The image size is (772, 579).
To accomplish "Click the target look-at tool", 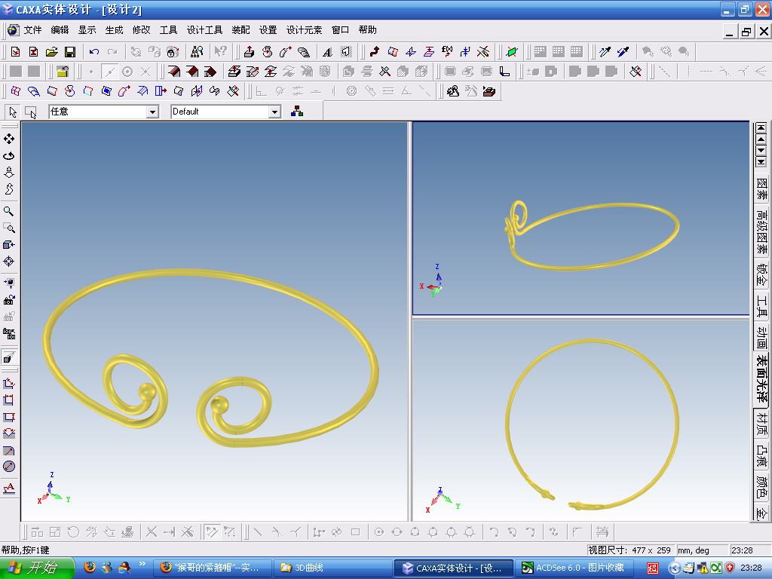I will (9, 262).
